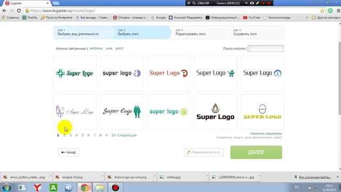Reload the page with refresh icon
This screenshot has height=192, width=341.
(x=19, y=11)
